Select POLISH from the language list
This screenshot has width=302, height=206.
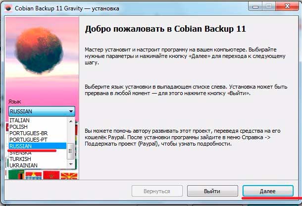pyautogui.click(x=38, y=127)
